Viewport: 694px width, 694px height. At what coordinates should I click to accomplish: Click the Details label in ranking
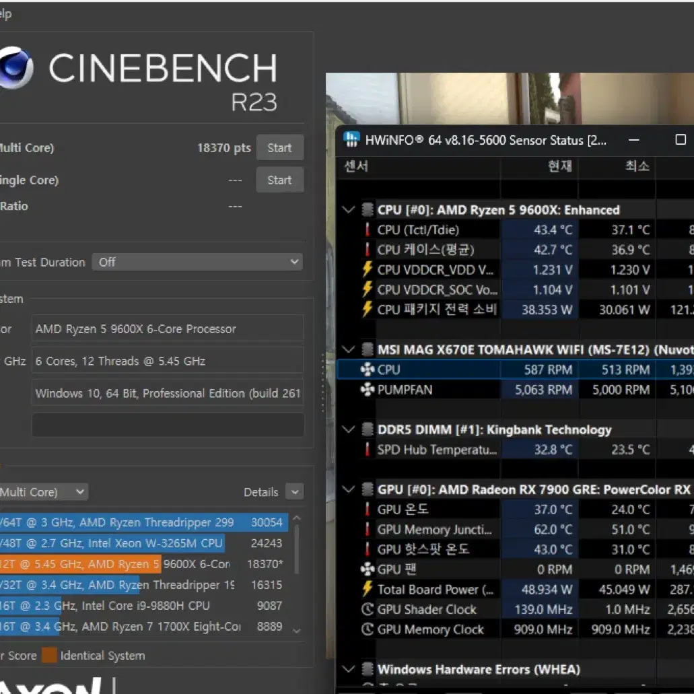[261, 492]
